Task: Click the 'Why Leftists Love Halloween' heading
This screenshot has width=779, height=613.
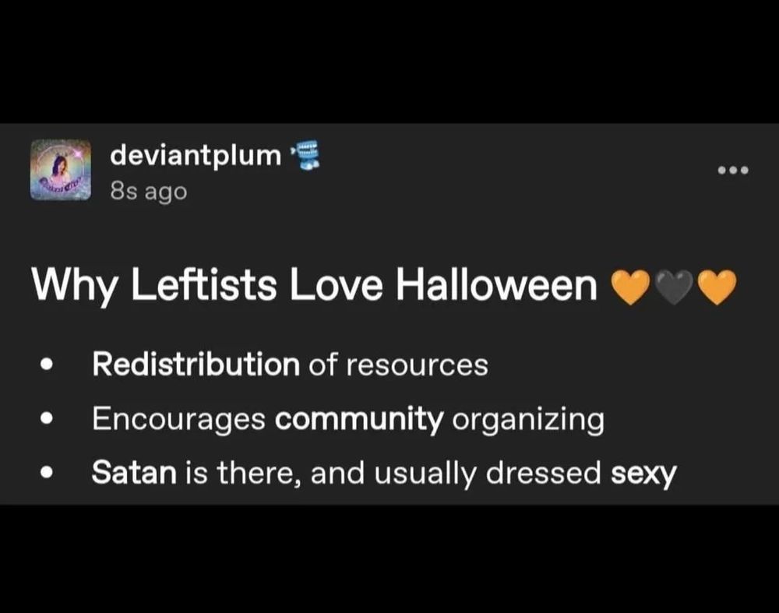Action: click(x=315, y=286)
